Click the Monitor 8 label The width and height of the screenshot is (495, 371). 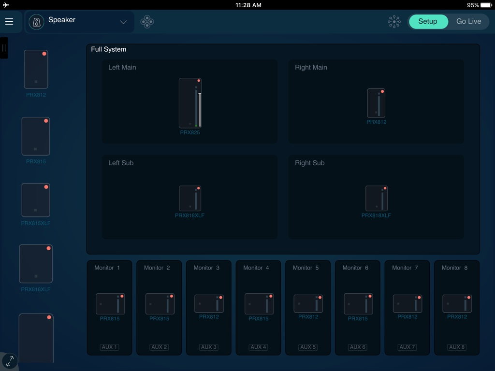454,268
